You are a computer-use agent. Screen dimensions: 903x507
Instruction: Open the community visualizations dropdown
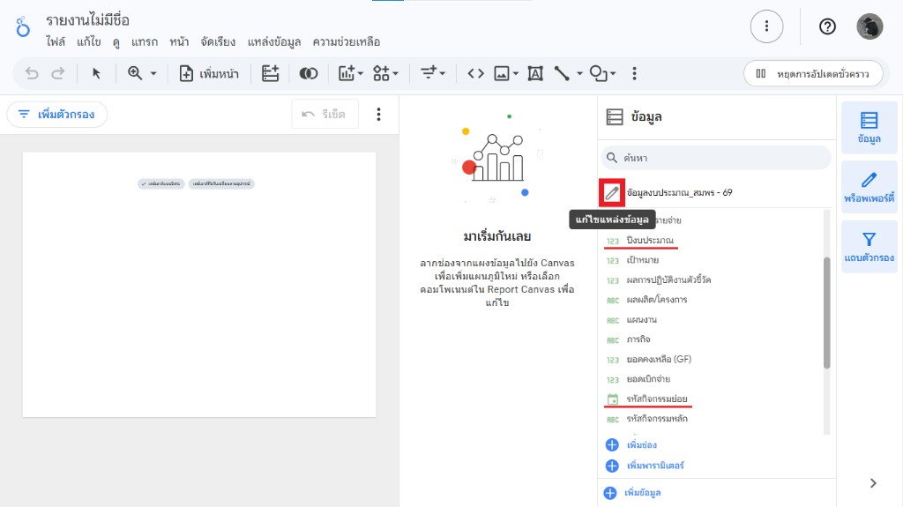(385, 74)
